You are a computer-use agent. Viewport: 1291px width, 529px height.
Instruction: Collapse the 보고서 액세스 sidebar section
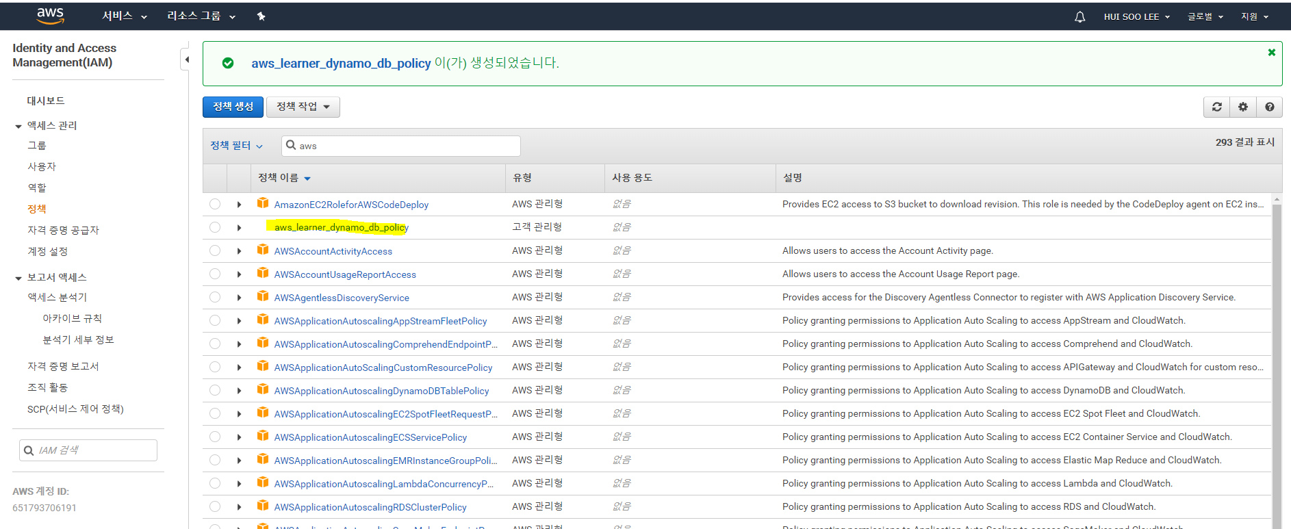coord(18,278)
